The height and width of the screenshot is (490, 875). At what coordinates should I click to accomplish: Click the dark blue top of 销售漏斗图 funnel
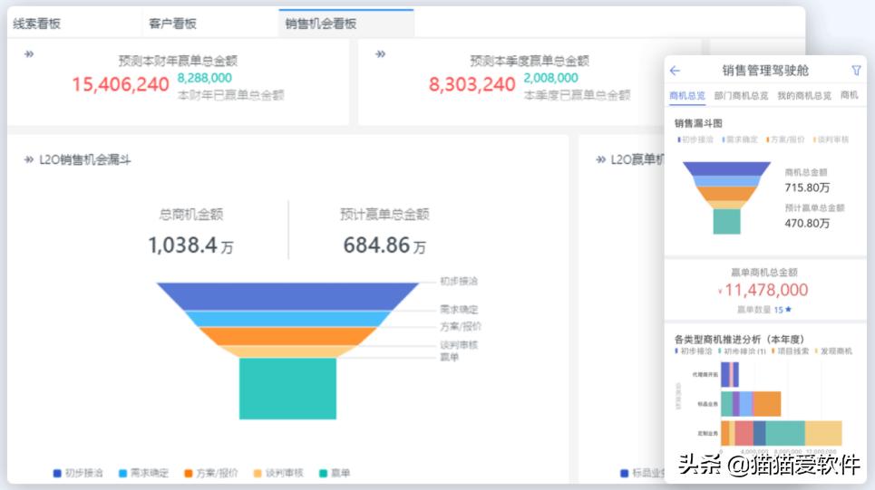pyautogui.click(x=726, y=168)
